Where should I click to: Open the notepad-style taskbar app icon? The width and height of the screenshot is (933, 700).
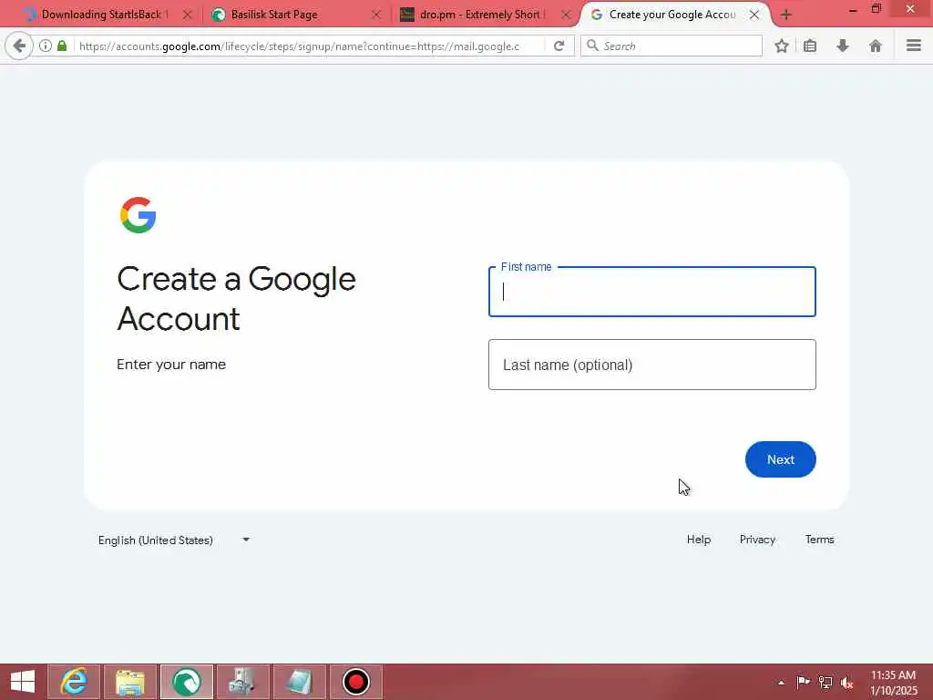point(299,682)
